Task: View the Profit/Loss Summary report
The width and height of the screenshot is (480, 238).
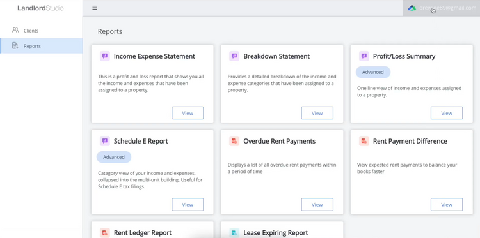Action: click(447, 113)
